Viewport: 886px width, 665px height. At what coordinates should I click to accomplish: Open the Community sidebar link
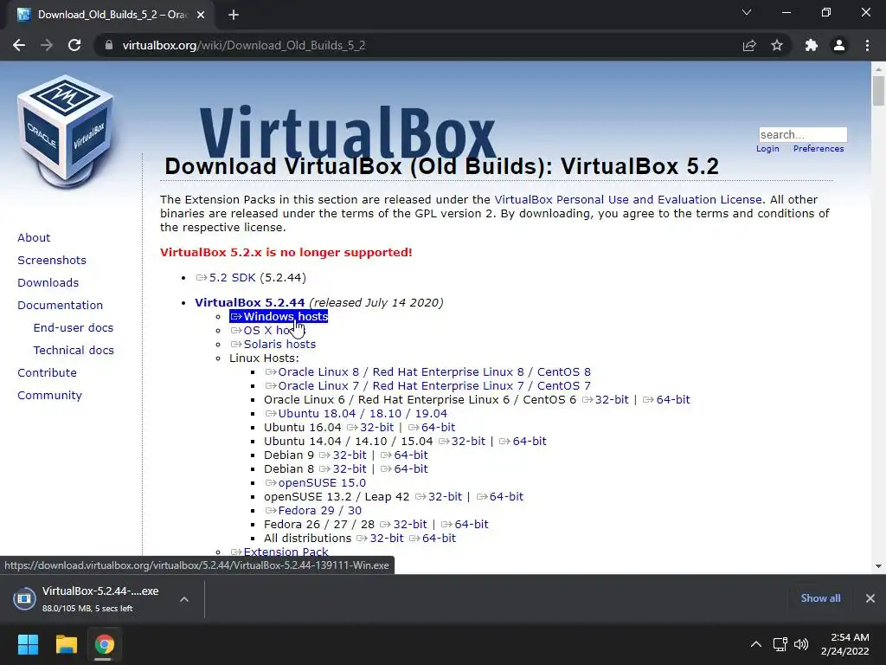[x=49, y=396]
